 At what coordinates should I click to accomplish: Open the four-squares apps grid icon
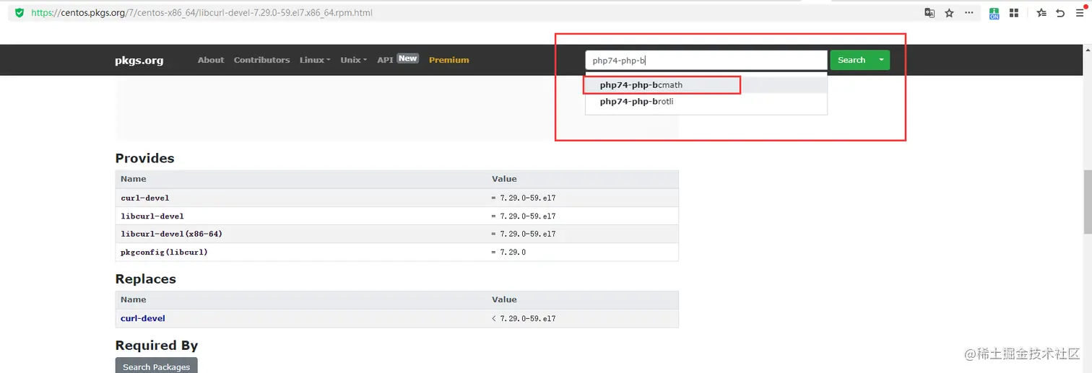1014,13
